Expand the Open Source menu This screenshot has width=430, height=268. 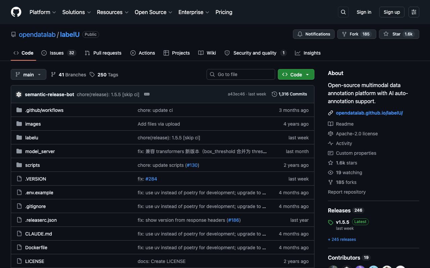[x=154, y=12]
